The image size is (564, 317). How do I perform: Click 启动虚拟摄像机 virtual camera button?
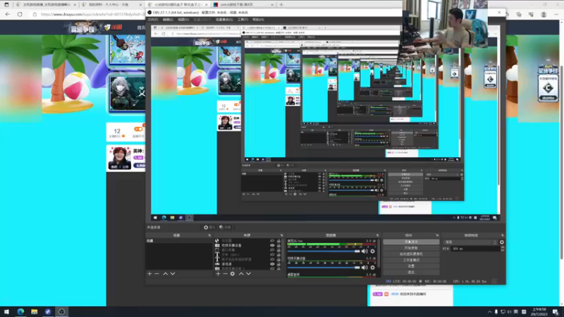coord(411,254)
